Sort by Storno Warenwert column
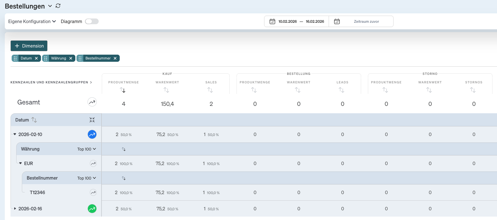The width and height of the screenshot is (497, 220). 429,90
